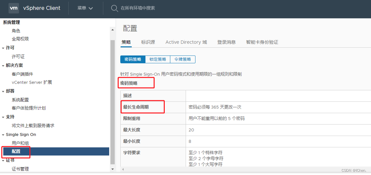Open 用户和组 in the sidebar
Viewport: 371px width, 175px height.
pos(20,143)
